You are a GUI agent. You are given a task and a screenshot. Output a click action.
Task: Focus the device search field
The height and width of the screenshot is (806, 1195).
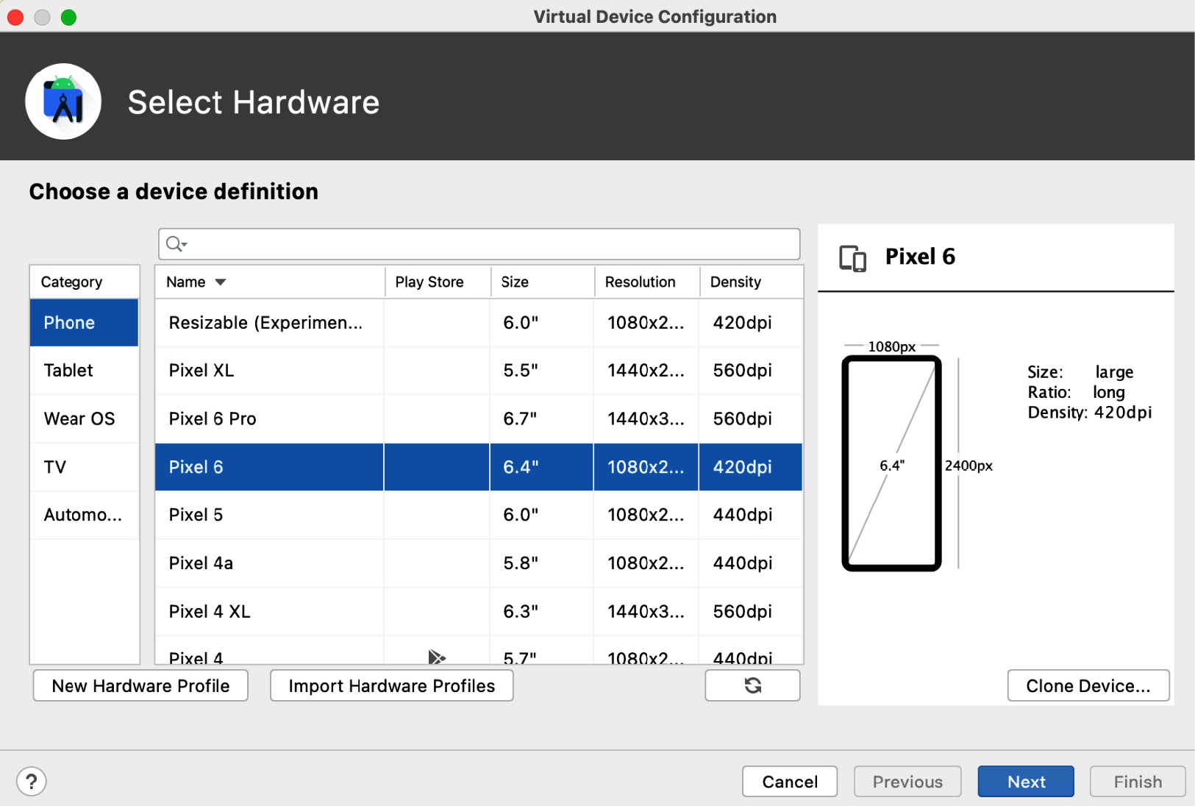point(479,244)
